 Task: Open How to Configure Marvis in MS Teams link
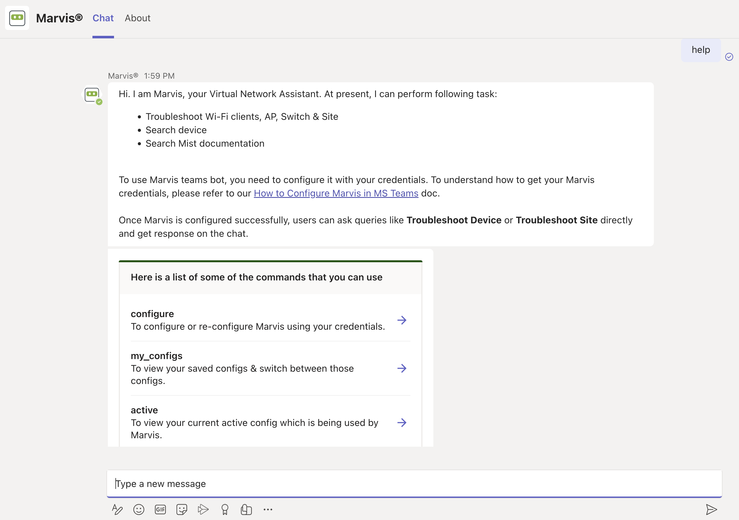[x=336, y=193]
